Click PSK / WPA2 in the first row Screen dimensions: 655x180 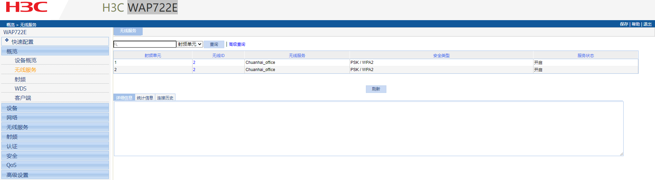362,63
